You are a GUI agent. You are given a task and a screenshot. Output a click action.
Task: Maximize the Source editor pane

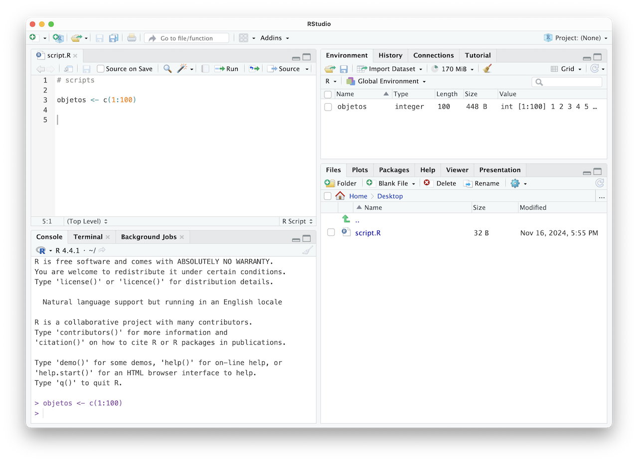coord(307,57)
